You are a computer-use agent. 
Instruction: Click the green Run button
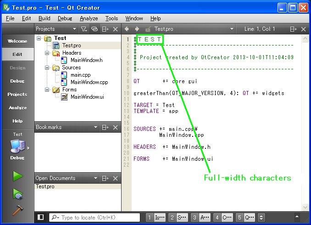(x=17, y=176)
